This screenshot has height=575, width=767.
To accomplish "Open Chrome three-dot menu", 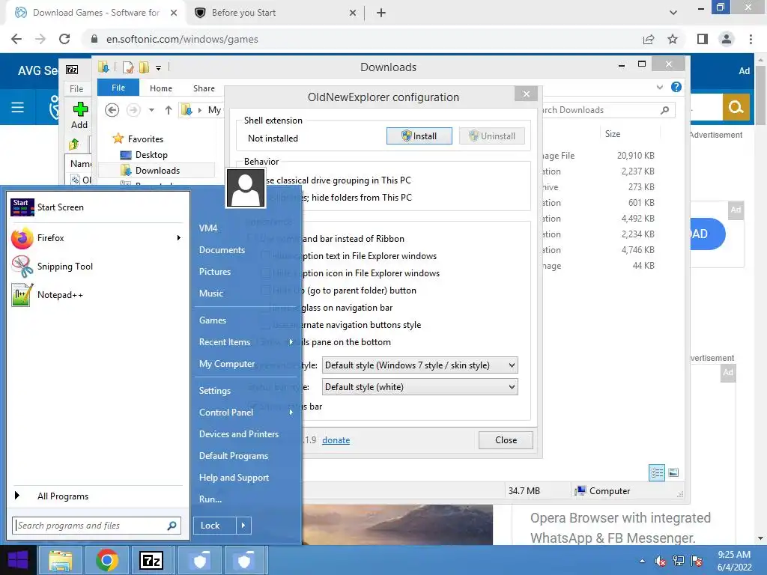I will coord(751,39).
